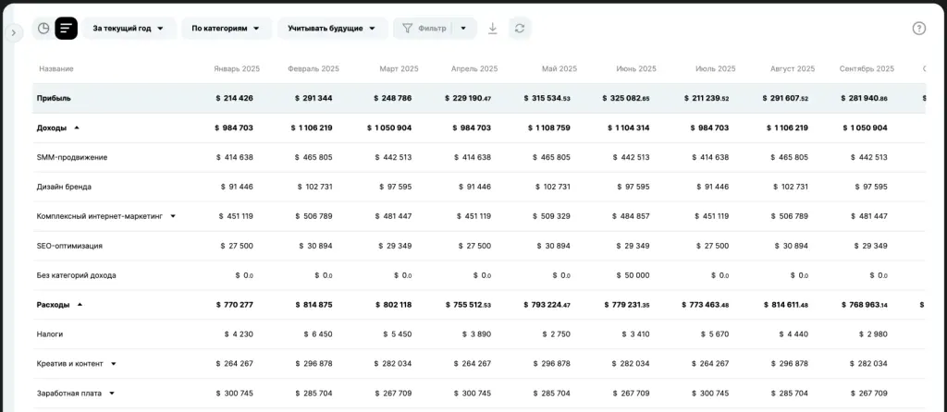Screen dimensions: 947x412
Task: Click the Название column header
Action: pyautogui.click(x=56, y=68)
